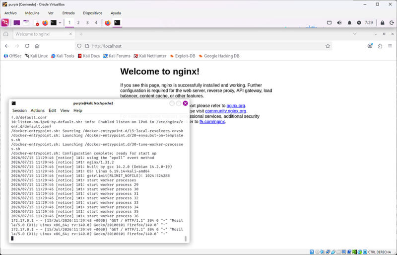Switch to workspace 2
The image size is (397, 255).
click(78, 22)
